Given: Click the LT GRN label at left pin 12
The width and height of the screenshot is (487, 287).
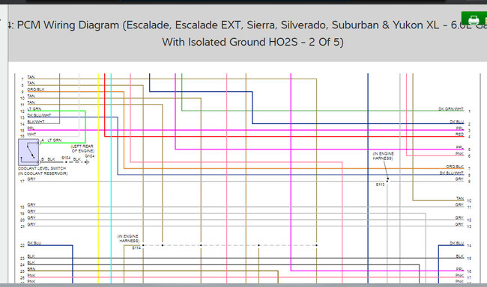Looking at the screenshot, I should (34, 109).
